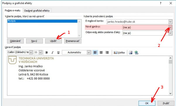
Task: Select the Podpis entry in signature list
Action: point(42,21)
